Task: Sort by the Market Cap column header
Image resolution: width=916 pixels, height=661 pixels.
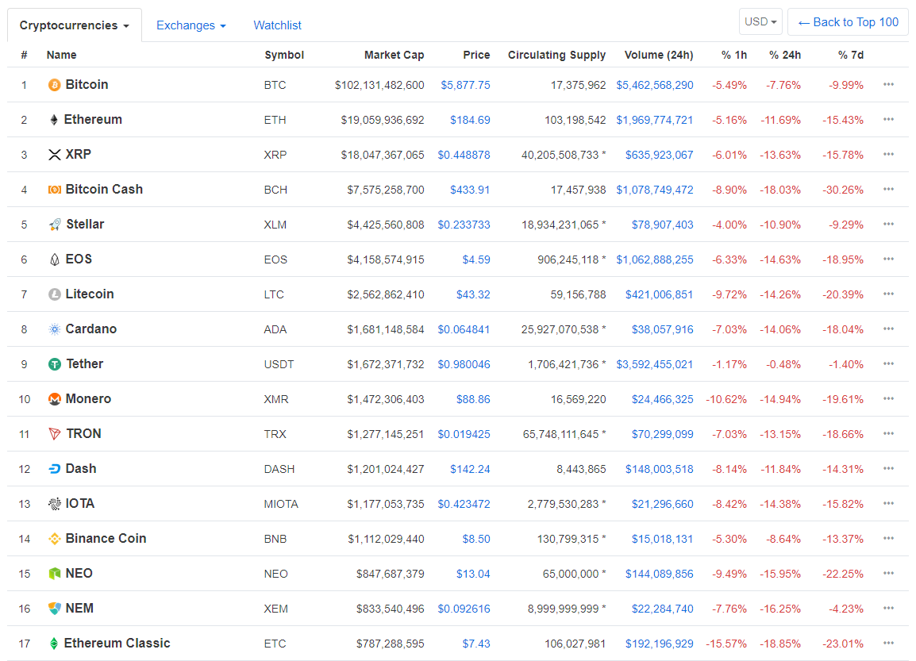Action: point(394,55)
